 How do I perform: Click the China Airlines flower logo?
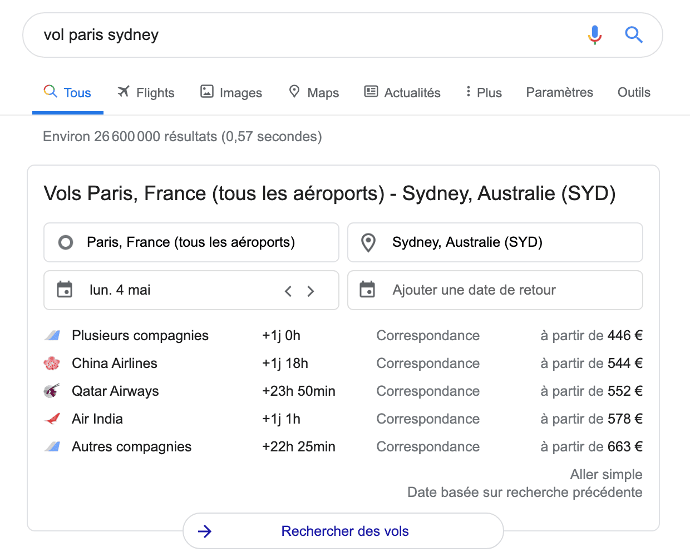52,364
